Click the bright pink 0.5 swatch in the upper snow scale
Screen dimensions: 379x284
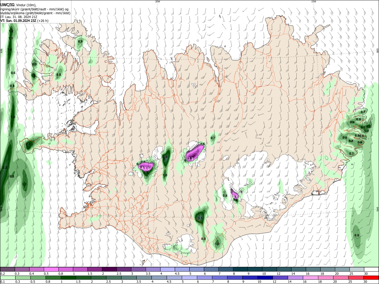click(51, 270)
